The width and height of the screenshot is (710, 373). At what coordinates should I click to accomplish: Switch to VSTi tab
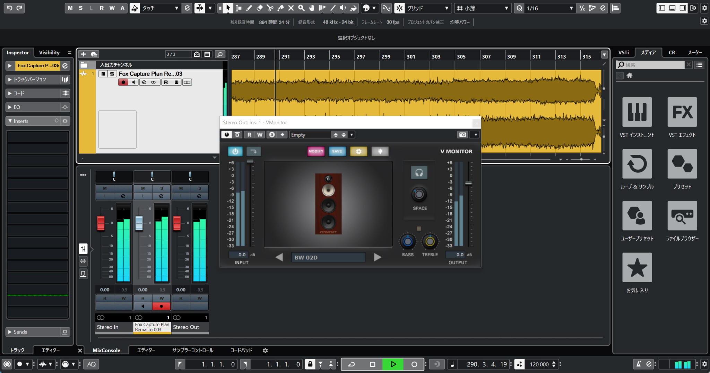[x=623, y=53]
